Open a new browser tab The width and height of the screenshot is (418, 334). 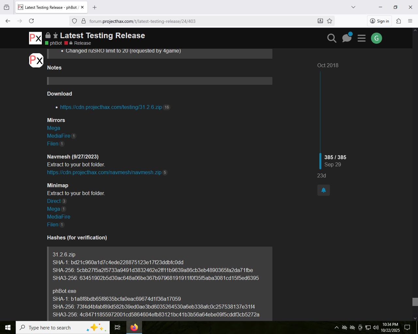click(x=95, y=7)
